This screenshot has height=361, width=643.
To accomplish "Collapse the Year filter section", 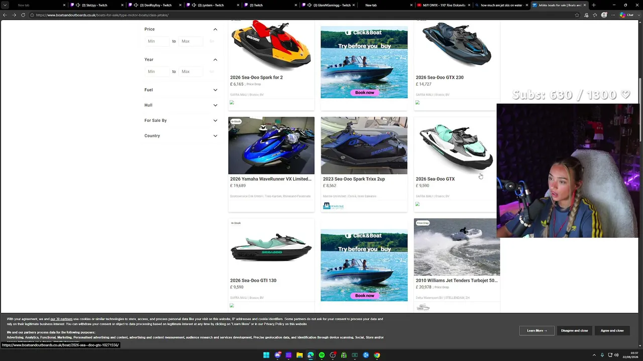I will point(215,60).
